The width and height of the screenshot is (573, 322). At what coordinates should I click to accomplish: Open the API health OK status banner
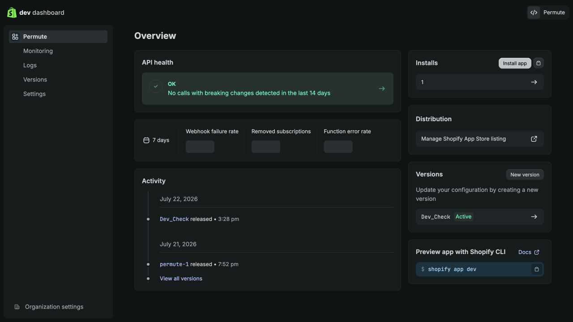coord(268,89)
